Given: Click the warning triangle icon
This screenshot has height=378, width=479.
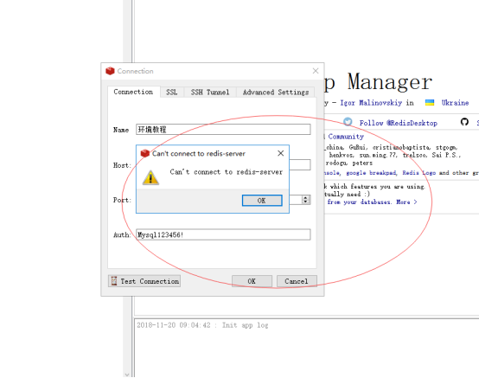Looking at the screenshot, I should [x=150, y=177].
